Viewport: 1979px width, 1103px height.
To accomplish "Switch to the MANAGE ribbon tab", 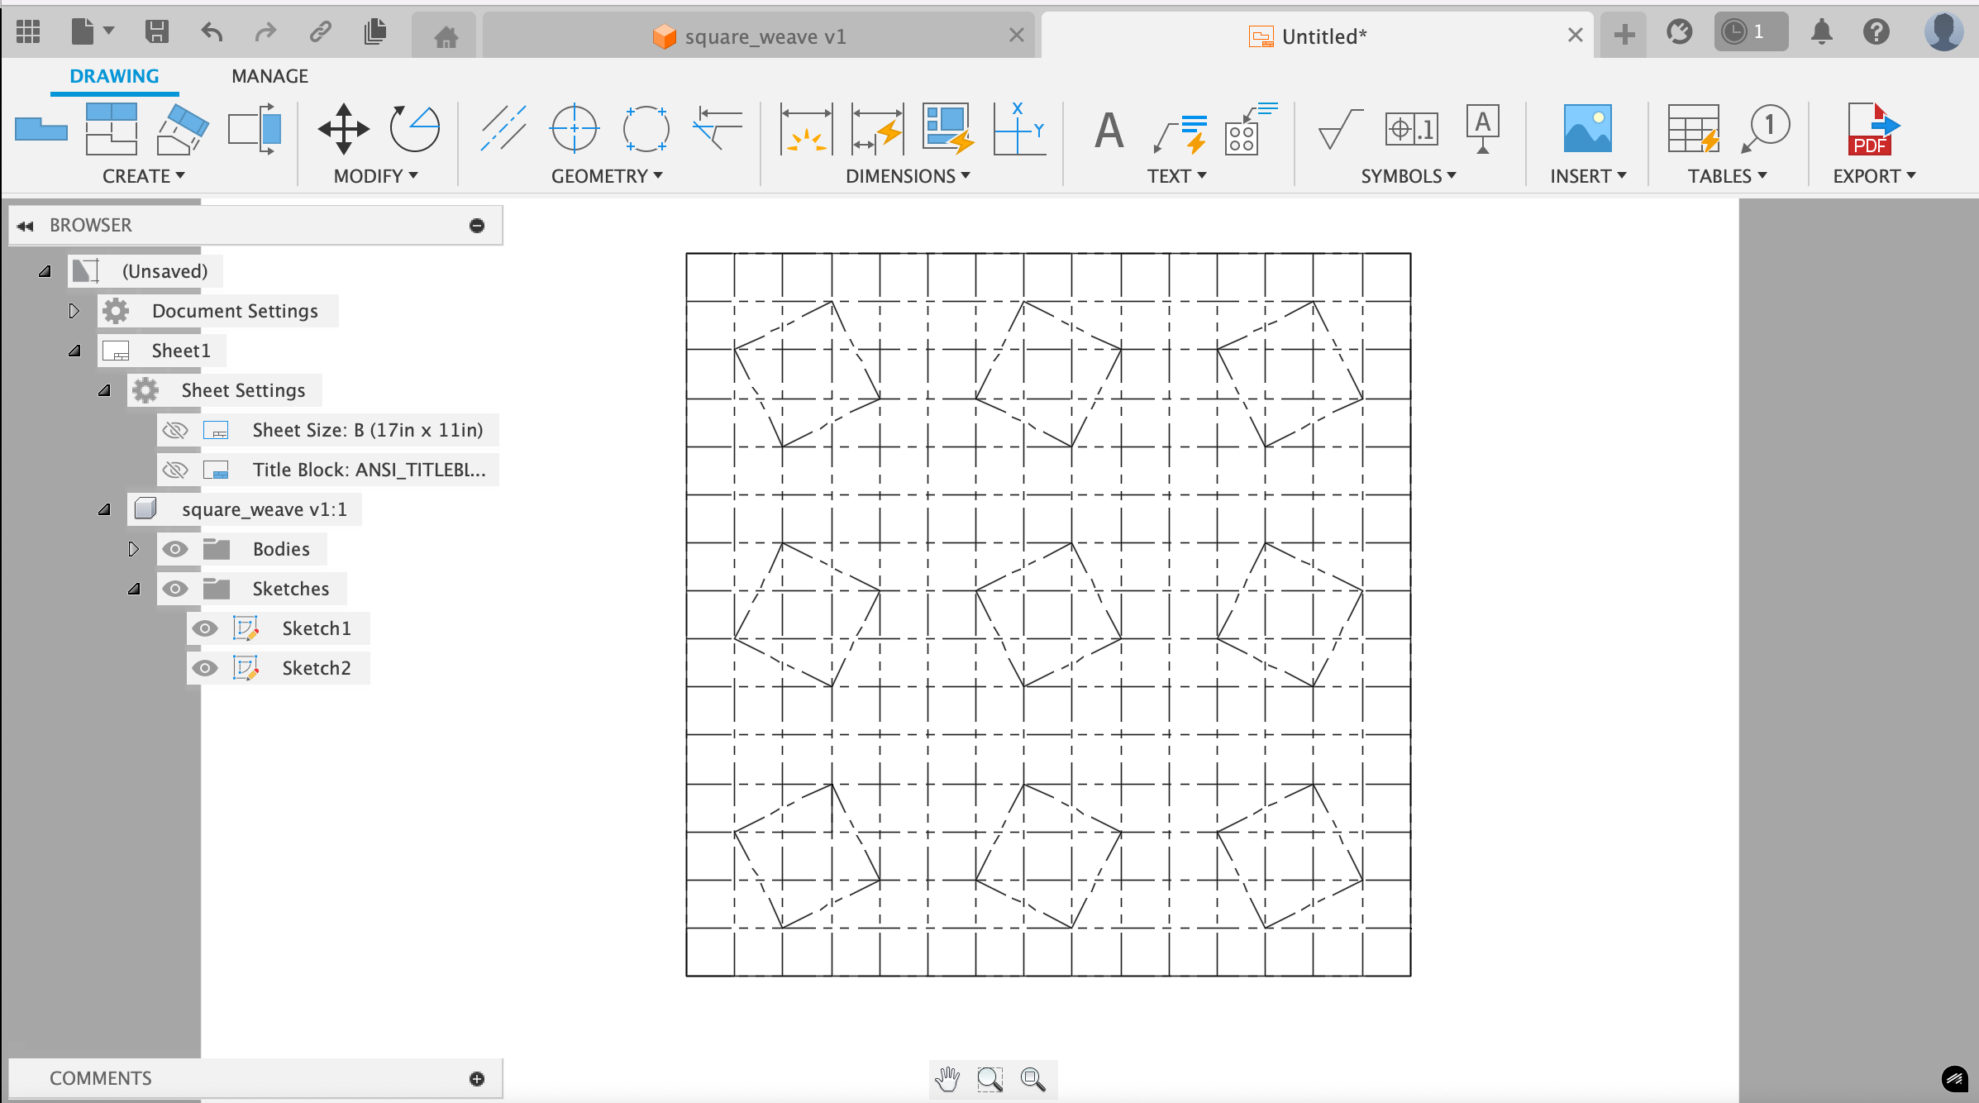I will 267,76.
